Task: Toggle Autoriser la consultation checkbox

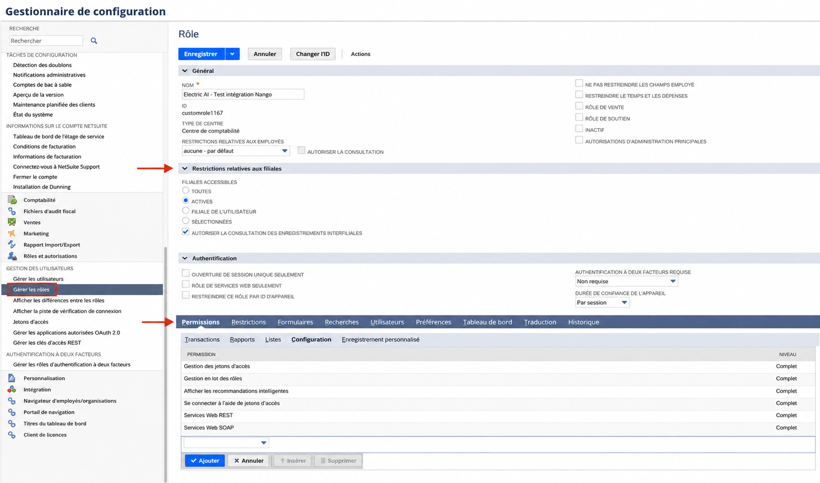Action: [x=301, y=150]
